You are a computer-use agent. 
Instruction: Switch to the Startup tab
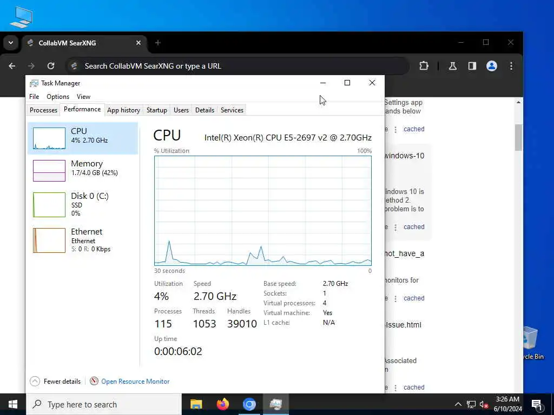(156, 110)
